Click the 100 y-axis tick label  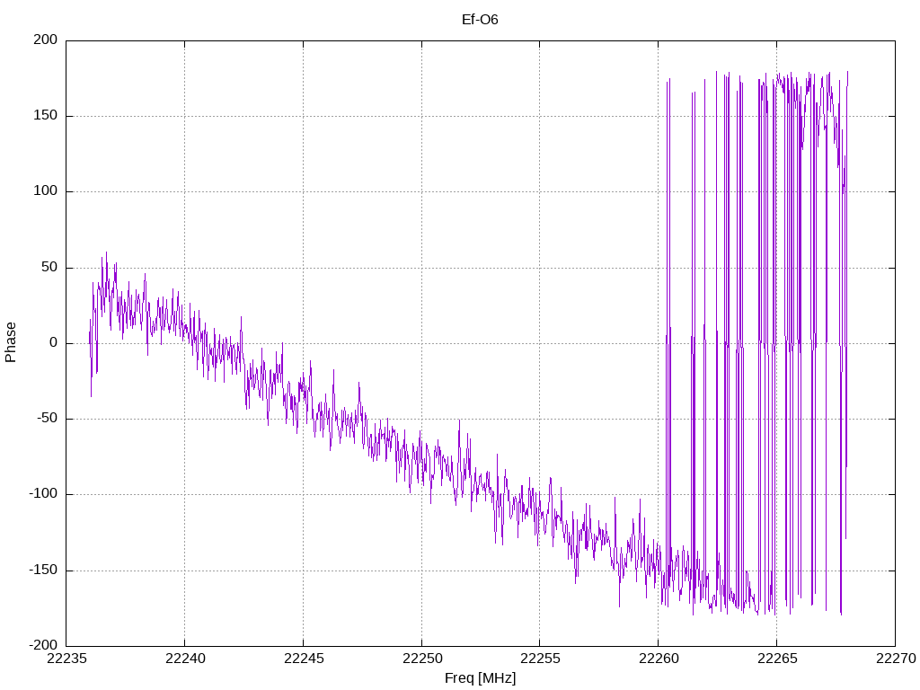tap(46, 191)
